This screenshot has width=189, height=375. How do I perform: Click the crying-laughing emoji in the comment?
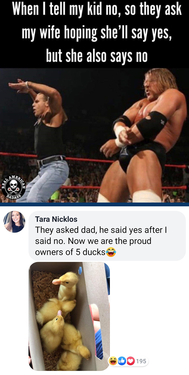tap(111, 252)
